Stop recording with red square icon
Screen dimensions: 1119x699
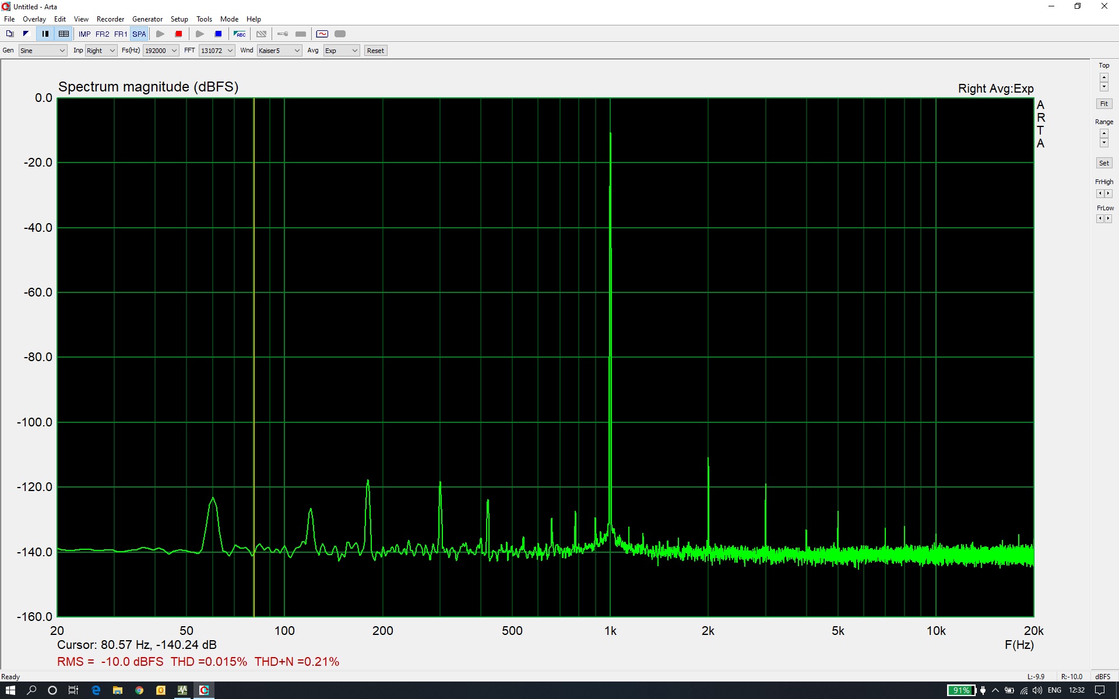tap(178, 34)
